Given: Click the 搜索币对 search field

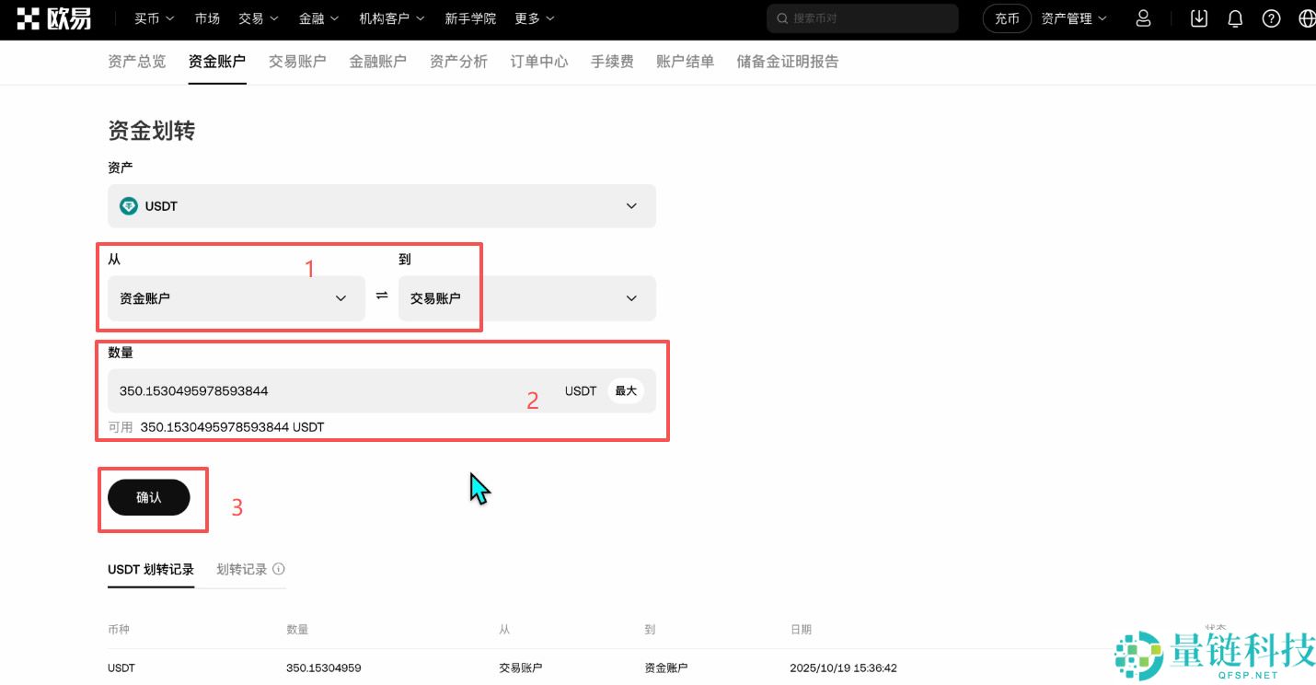Looking at the screenshot, I should 861,17.
